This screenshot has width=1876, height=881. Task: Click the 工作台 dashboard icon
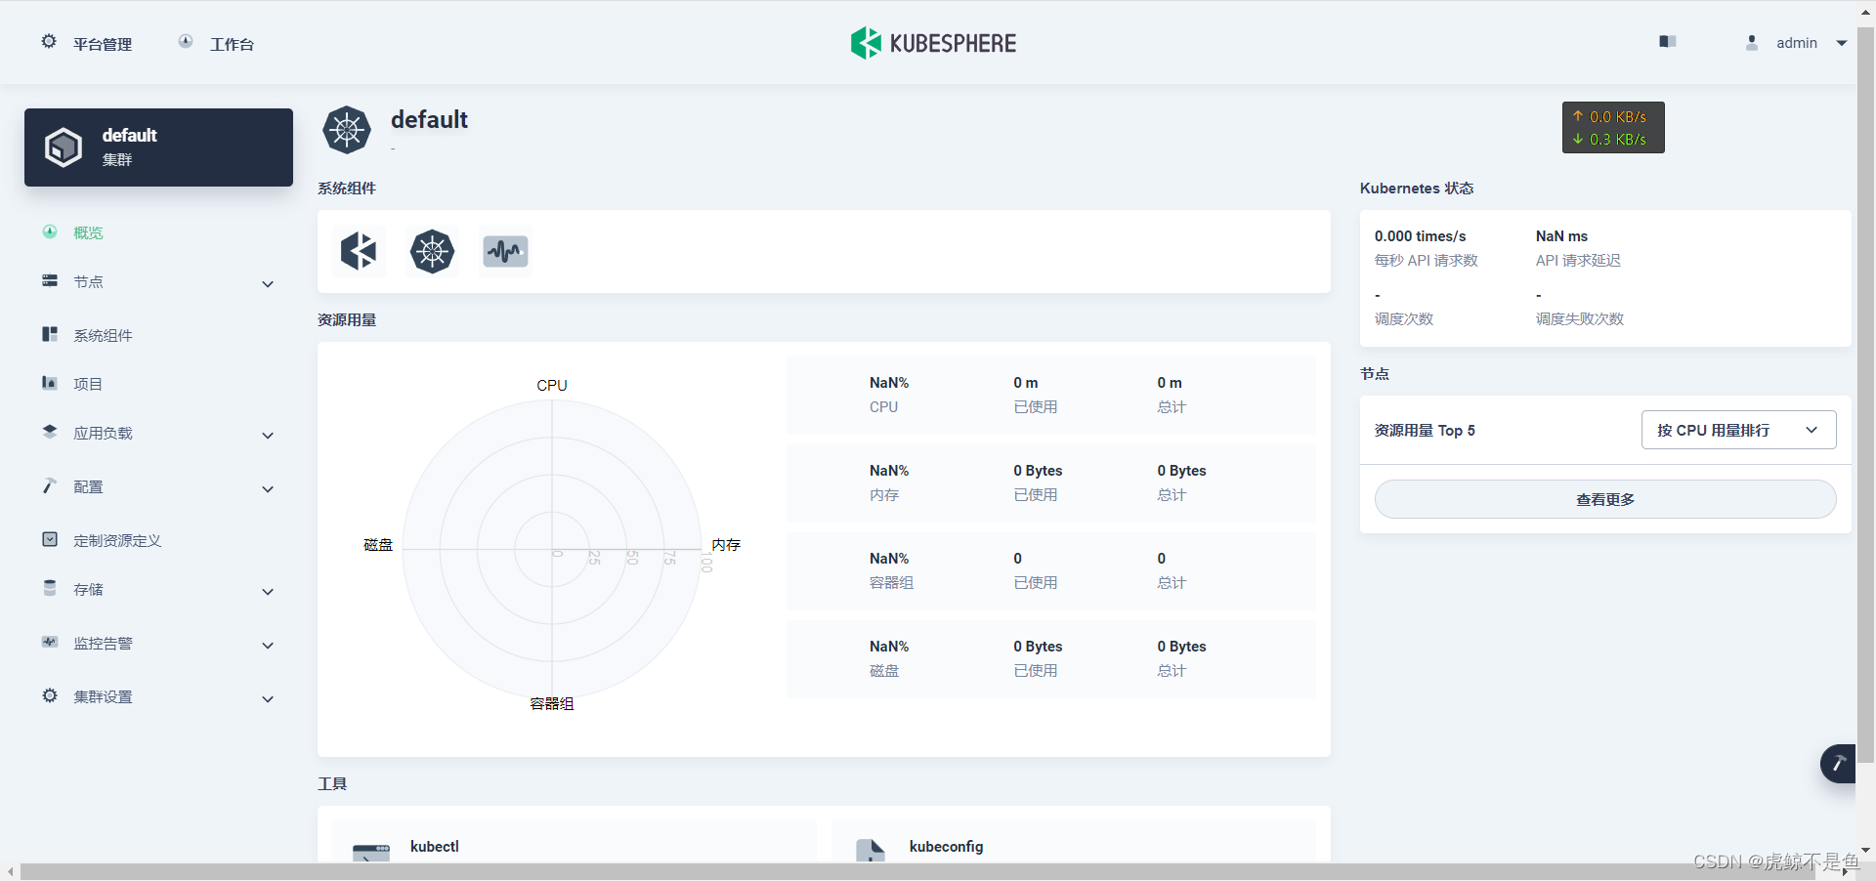coord(186,41)
